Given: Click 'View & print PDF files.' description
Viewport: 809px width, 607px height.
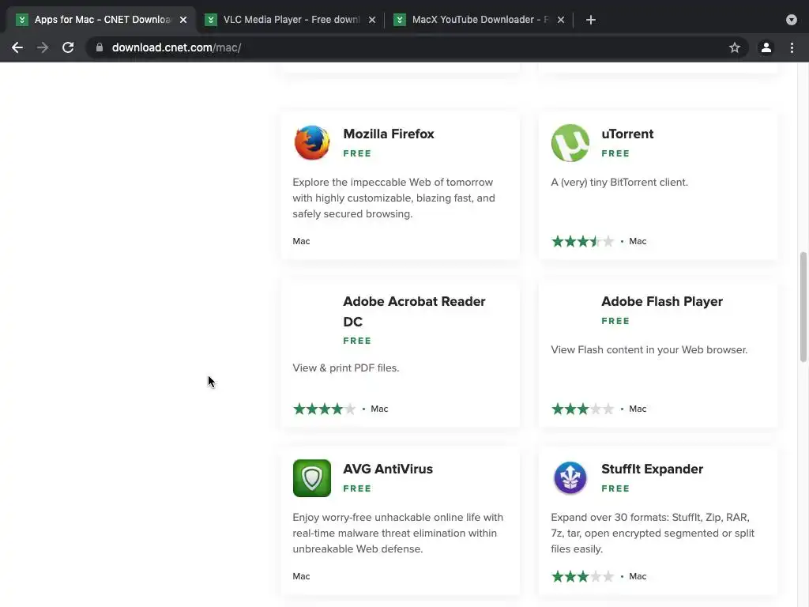Looking at the screenshot, I should pyautogui.click(x=346, y=368).
